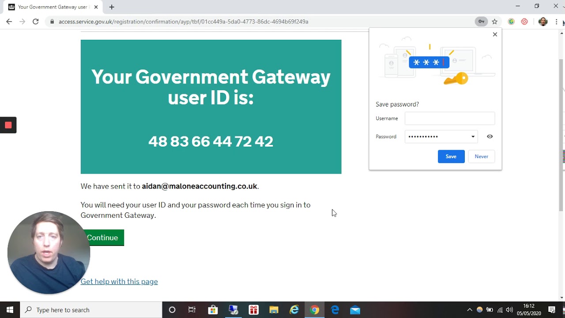This screenshot has height=318, width=565.
Task: Stop recording with the red square button
Action: [x=8, y=125]
